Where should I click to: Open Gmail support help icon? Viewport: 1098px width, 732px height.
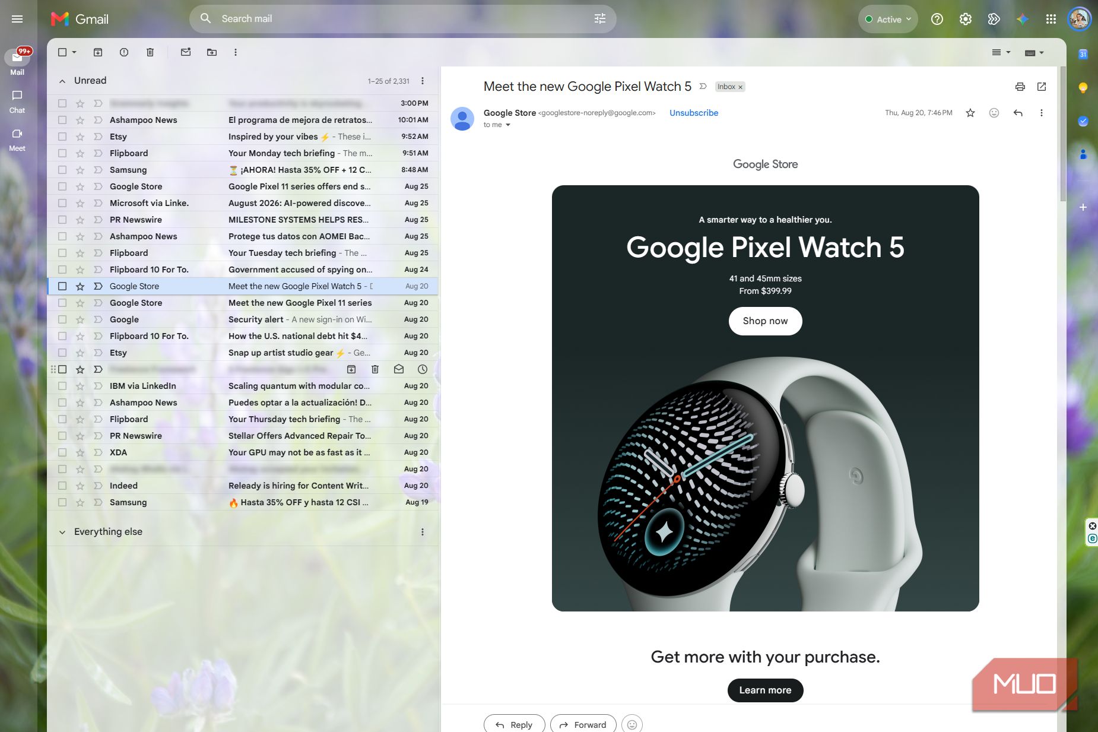point(937,19)
